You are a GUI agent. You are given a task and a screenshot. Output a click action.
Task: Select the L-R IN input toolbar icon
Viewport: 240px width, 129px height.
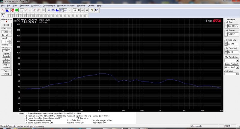coord(38,10)
